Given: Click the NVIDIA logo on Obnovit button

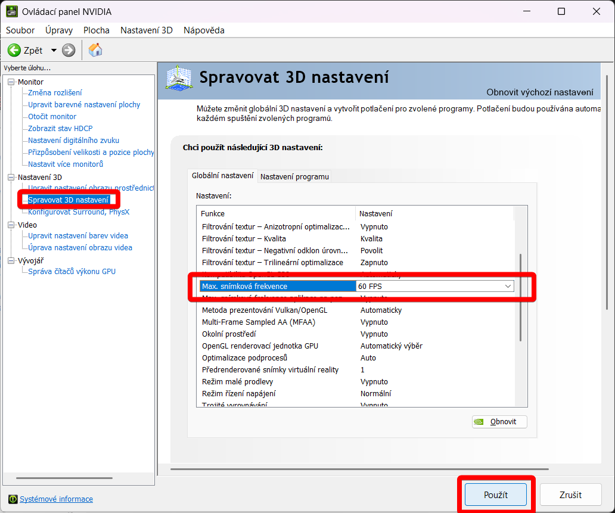Looking at the screenshot, I should (x=479, y=422).
